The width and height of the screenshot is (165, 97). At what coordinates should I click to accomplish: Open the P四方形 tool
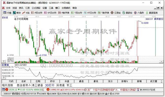click(37, 13)
